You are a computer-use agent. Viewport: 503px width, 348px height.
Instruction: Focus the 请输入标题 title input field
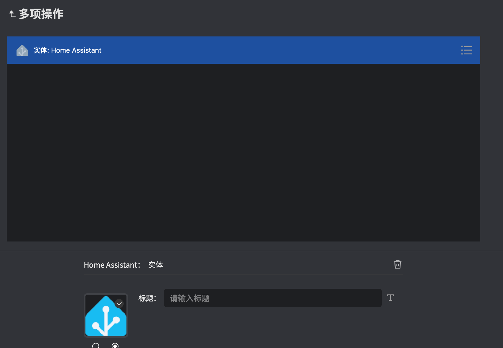[x=272, y=298]
